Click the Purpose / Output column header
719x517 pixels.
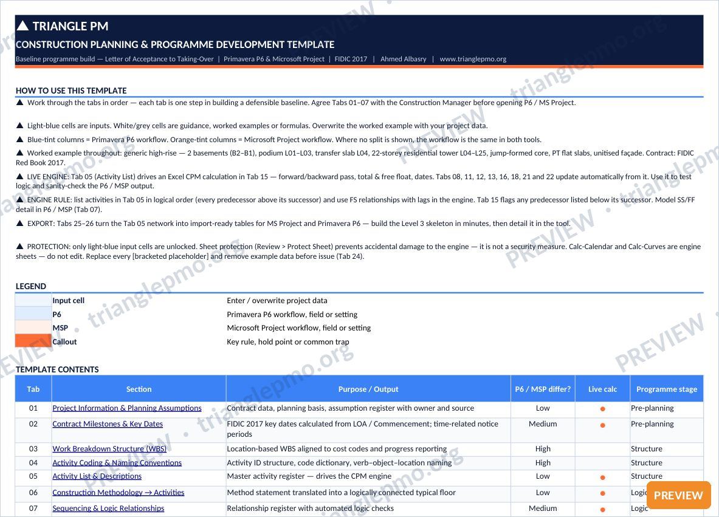pyautogui.click(x=368, y=389)
